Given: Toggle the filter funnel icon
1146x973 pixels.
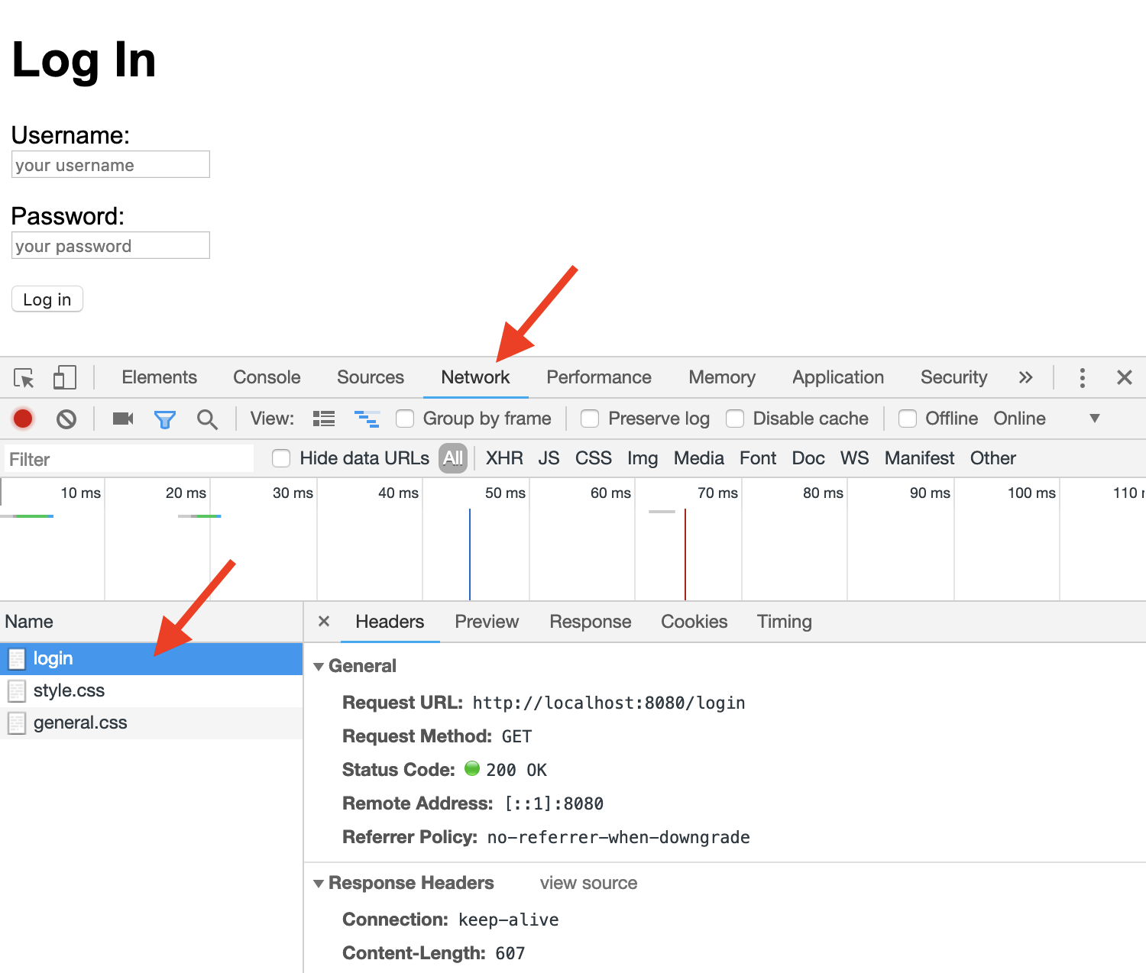Looking at the screenshot, I should [x=165, y=419].
